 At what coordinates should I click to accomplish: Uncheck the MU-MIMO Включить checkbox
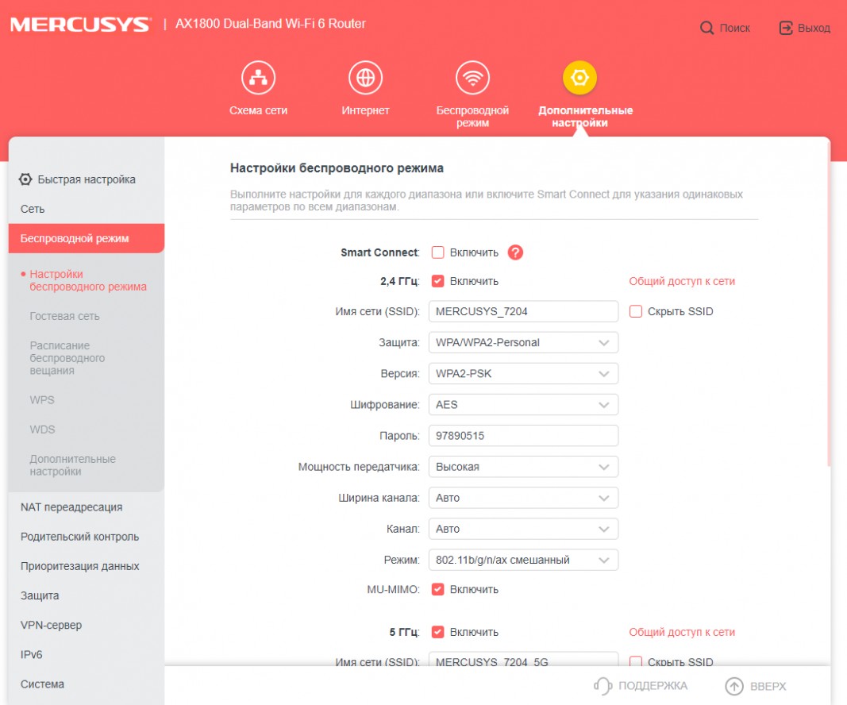[x=437, y=589]
